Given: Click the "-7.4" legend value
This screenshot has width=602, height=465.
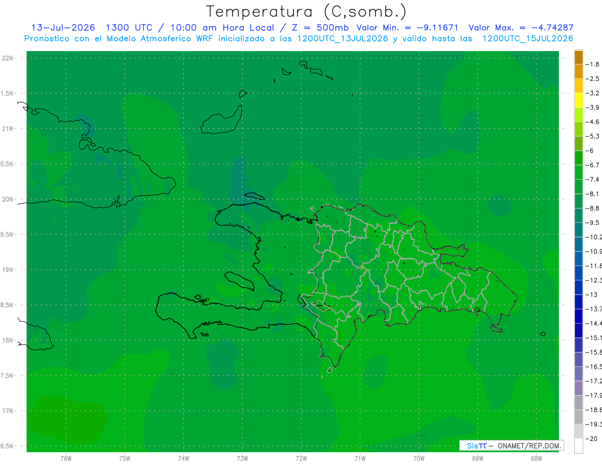Looking at the screenshot, I should click(x=593, y=179).
